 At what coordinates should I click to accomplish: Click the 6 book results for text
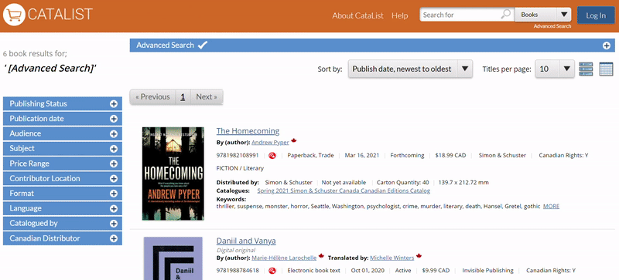tap(35, 54)
